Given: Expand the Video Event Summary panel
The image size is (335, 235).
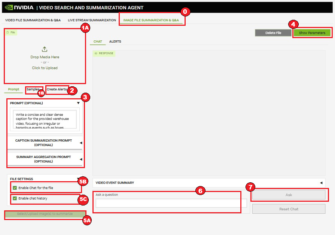Looking at the screenshot, I should pos(320,183).
